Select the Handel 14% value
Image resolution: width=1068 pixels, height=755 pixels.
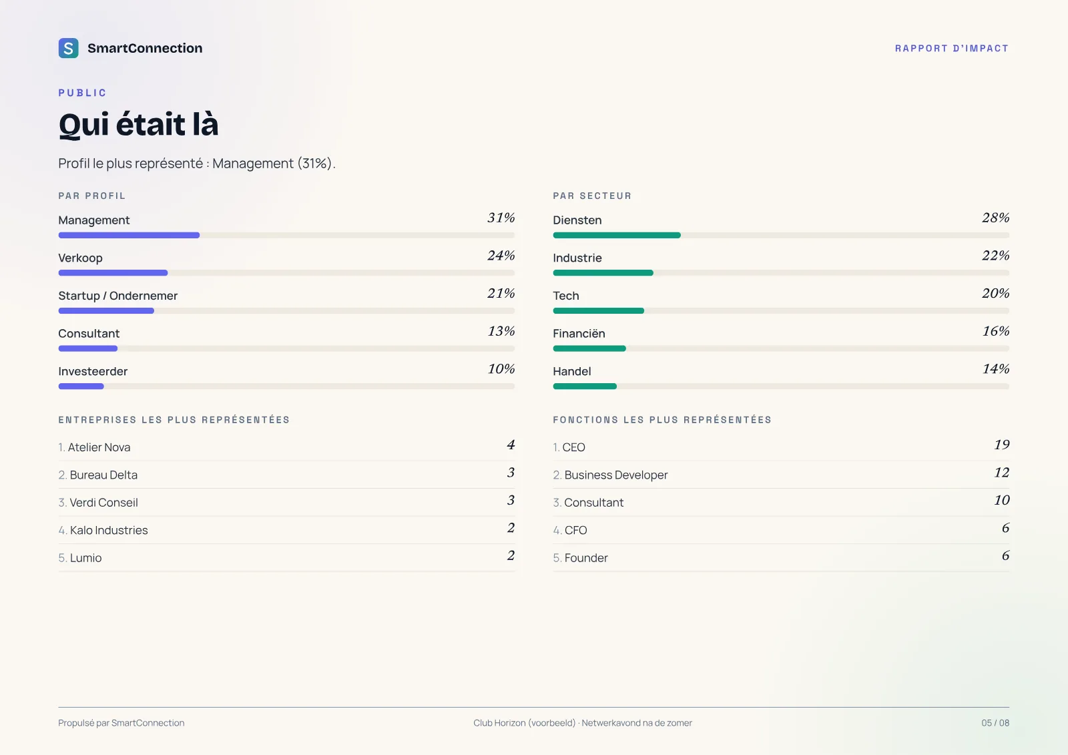(x=995, y=368)
